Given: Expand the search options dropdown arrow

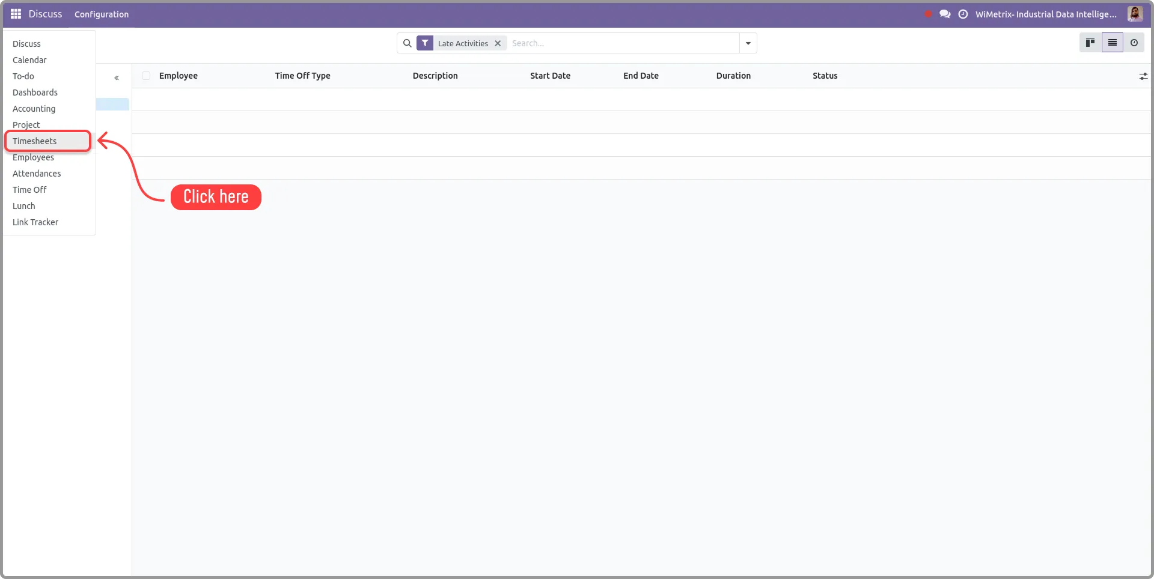Looking at the screenshot, I should pos(748,43).
